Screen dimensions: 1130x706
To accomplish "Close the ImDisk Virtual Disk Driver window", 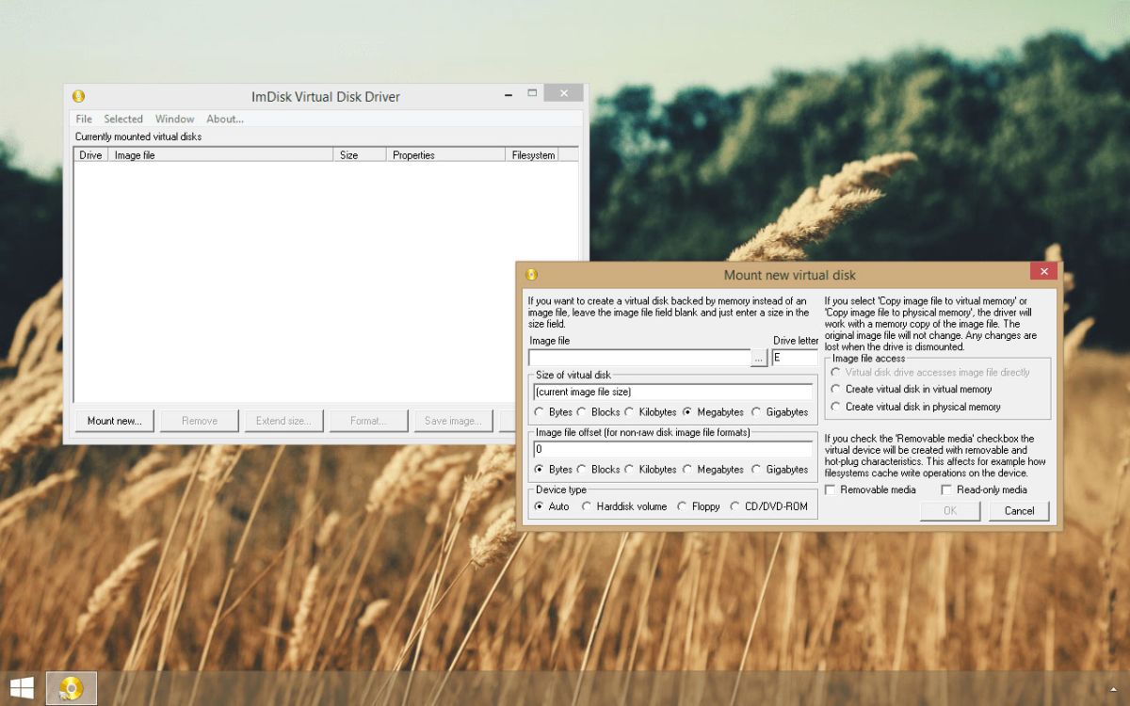I will [x=564, y=93].
